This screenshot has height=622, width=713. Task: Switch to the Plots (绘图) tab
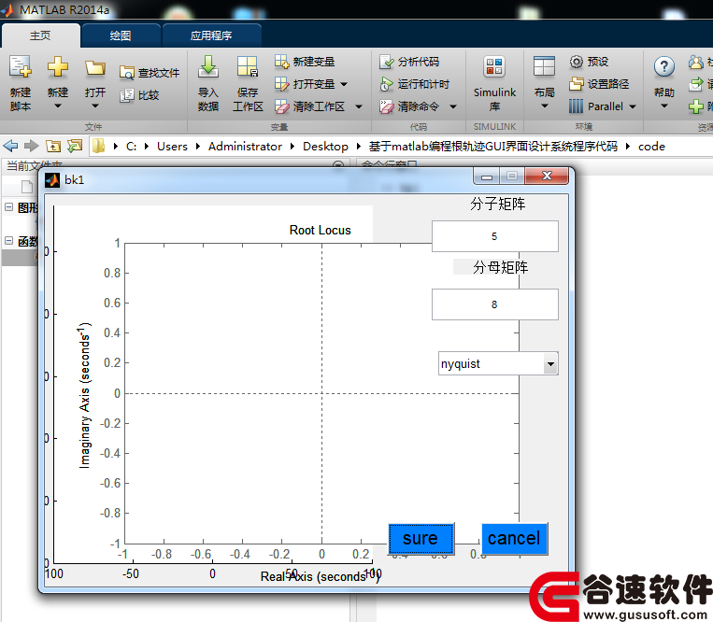(121, 35)
